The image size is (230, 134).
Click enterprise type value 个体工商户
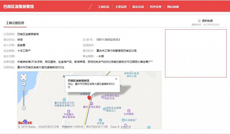point(24,51)
